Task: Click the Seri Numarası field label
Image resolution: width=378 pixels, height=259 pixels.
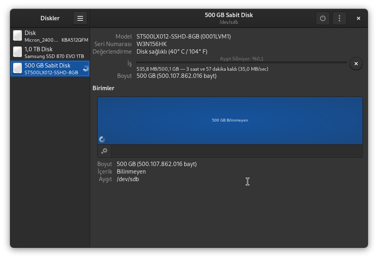Action: pyautogui.click(x=113, y=44)
